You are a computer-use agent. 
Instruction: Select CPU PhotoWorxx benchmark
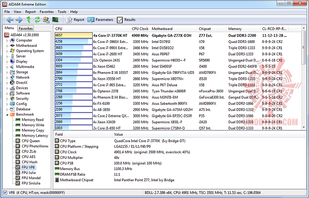[35, 146]
